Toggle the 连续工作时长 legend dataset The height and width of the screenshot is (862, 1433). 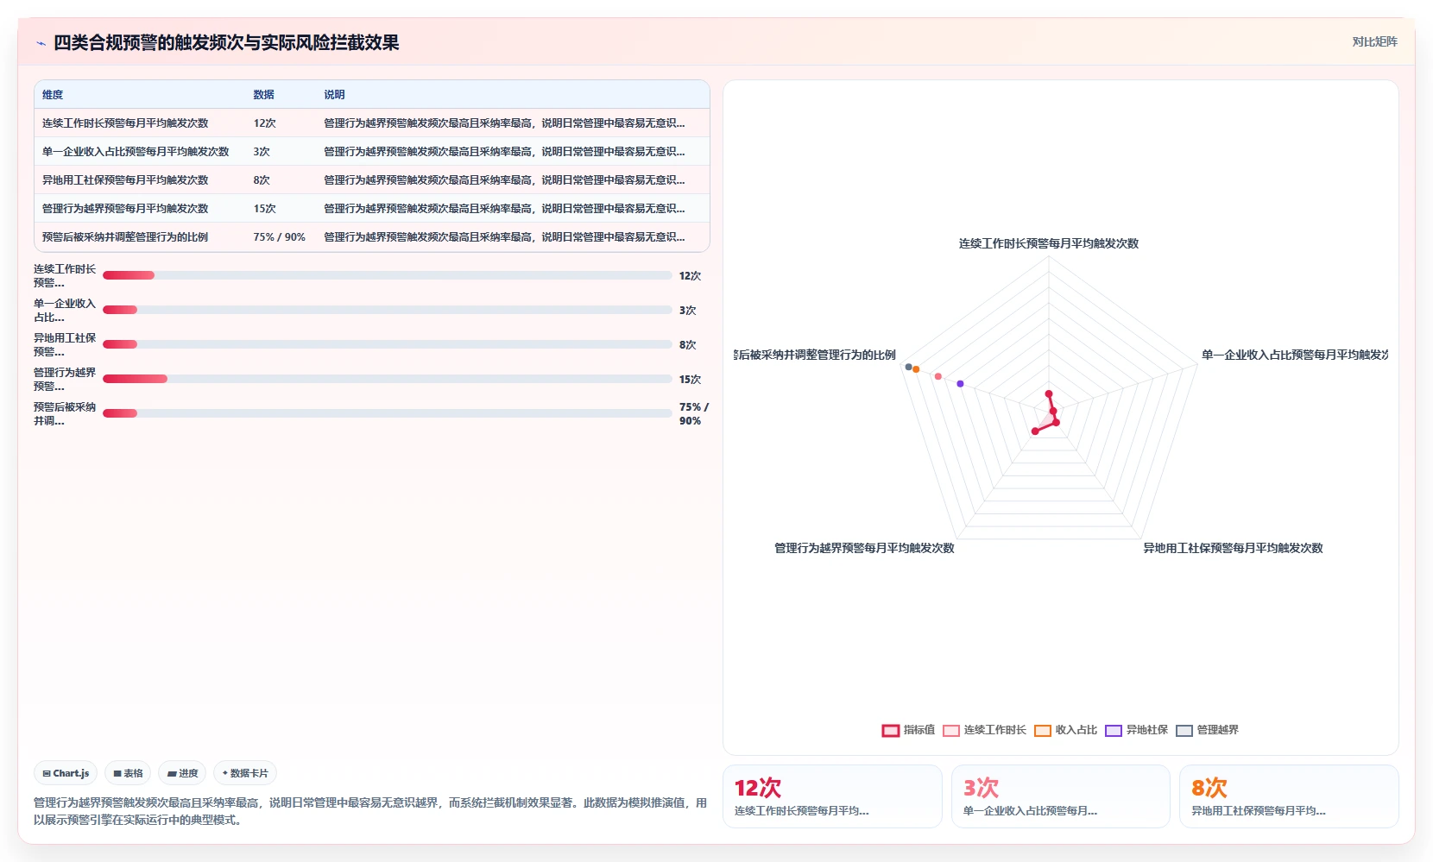(x=985, y=730)
